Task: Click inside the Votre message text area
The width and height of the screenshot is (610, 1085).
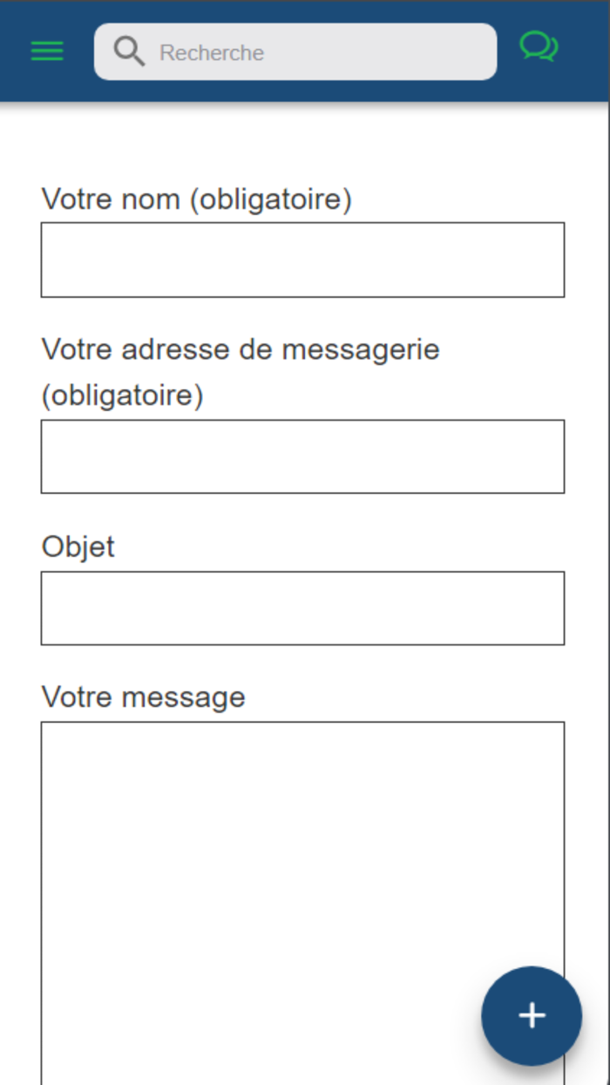Action: pos(302,872)
